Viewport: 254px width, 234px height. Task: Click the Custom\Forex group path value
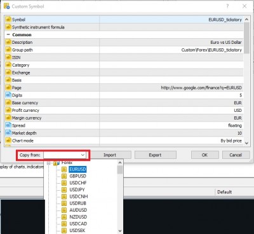211,50
